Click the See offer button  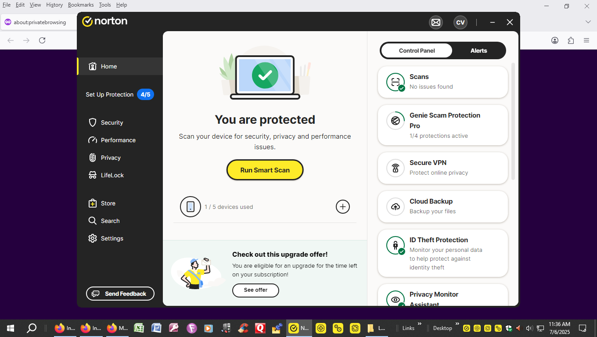[255, 290]
